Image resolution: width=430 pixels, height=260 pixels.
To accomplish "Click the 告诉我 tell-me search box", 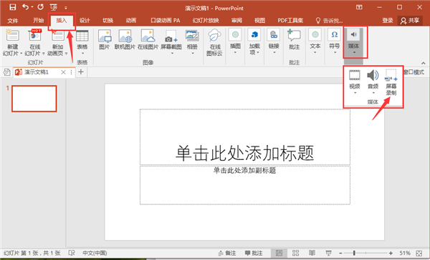I will (329, 21).
